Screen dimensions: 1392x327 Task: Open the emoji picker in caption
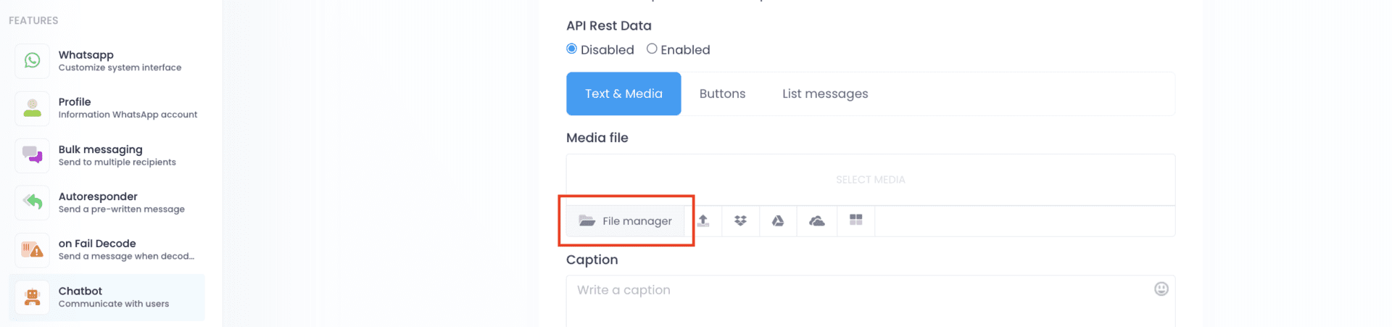pyautogui.click(x=1161, y=289)
